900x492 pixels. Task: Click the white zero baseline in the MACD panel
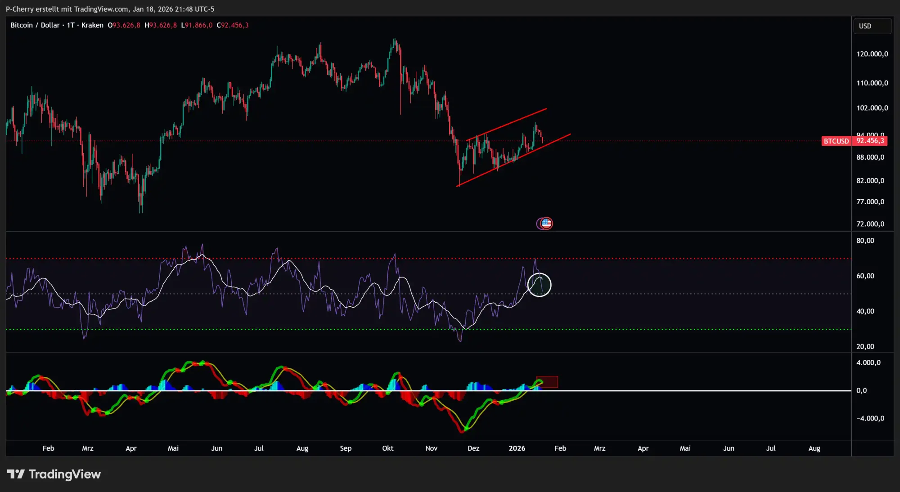click(x=675, y=391)
